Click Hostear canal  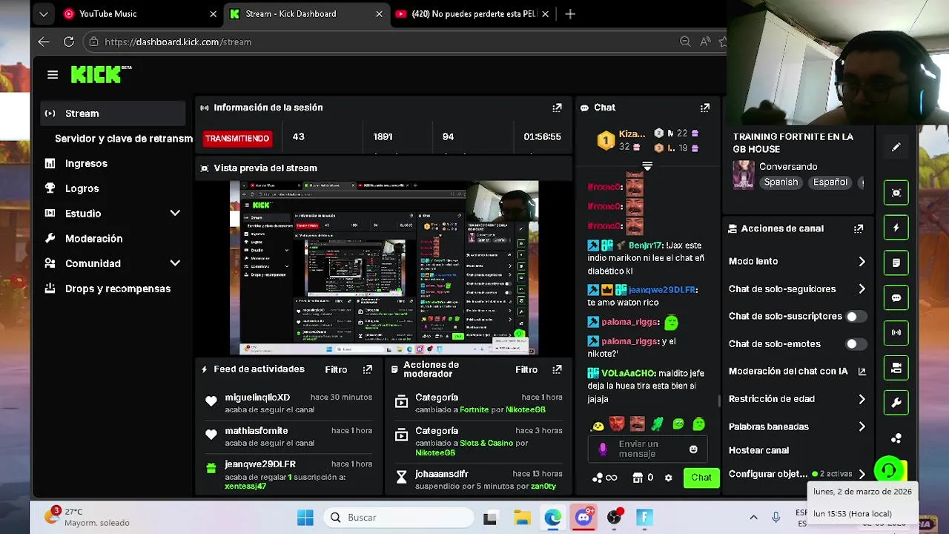758,450
